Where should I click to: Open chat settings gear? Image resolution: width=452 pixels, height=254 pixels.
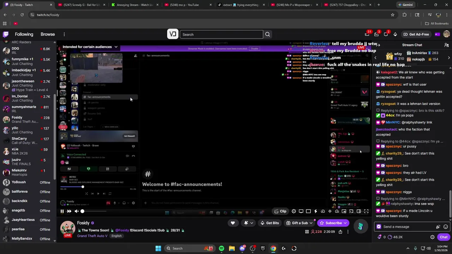[x=433, y=237]
